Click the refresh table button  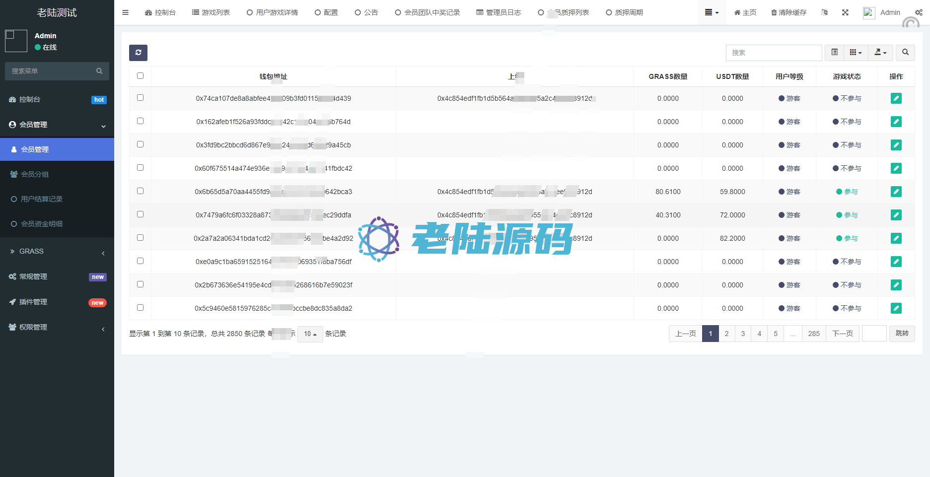click(138, 53)
